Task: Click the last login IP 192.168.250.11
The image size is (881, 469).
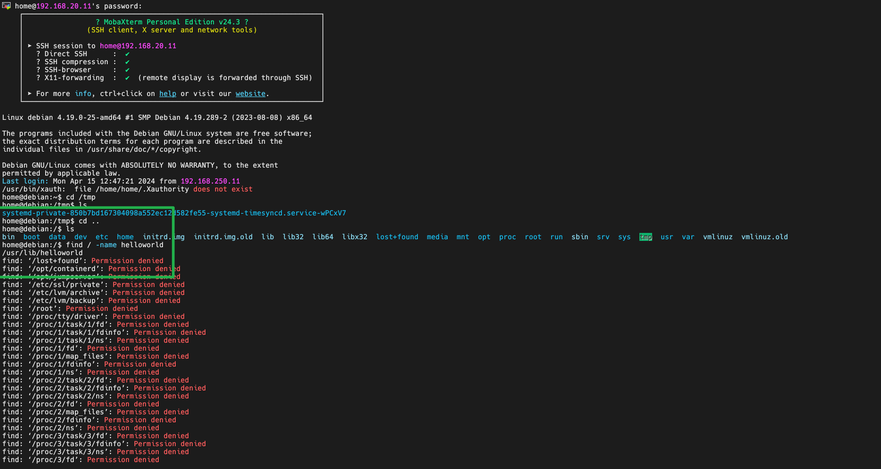Action: (210, 181)
